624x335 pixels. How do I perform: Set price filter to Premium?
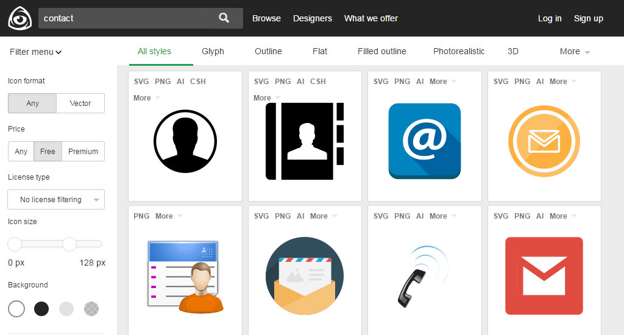pos(83,152)
